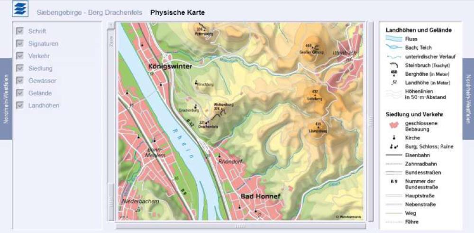Click the Bach; Teich legend symbol

394,47
